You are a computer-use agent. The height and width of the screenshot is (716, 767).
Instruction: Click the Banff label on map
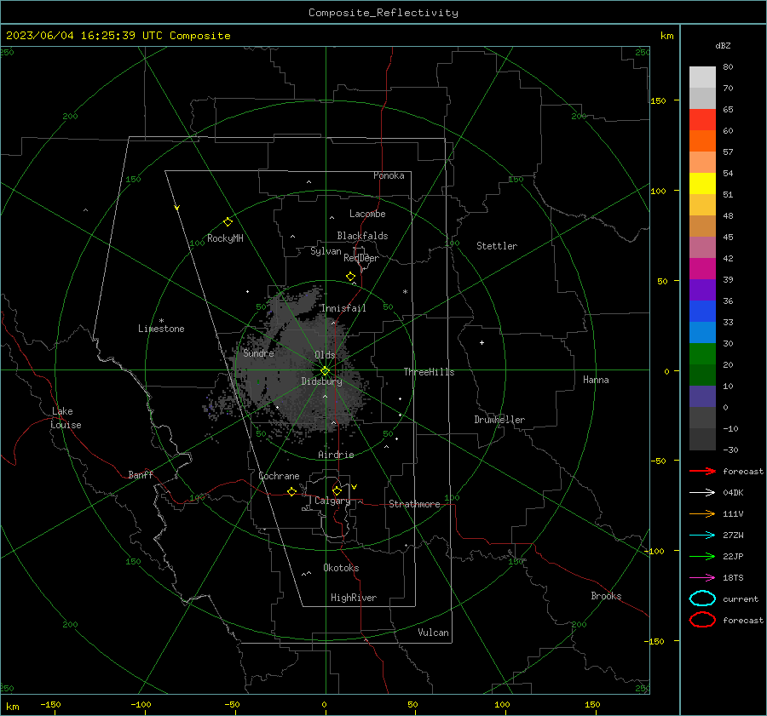[141, 474]
